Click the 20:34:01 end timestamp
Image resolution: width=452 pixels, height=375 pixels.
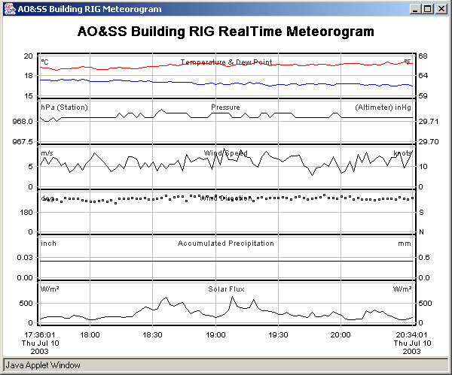411,334
